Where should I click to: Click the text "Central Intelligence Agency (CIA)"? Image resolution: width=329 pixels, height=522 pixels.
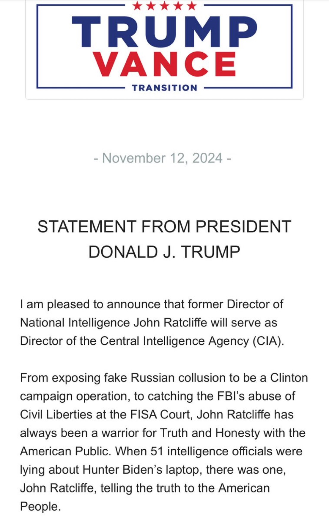click(x=192, y=341)
